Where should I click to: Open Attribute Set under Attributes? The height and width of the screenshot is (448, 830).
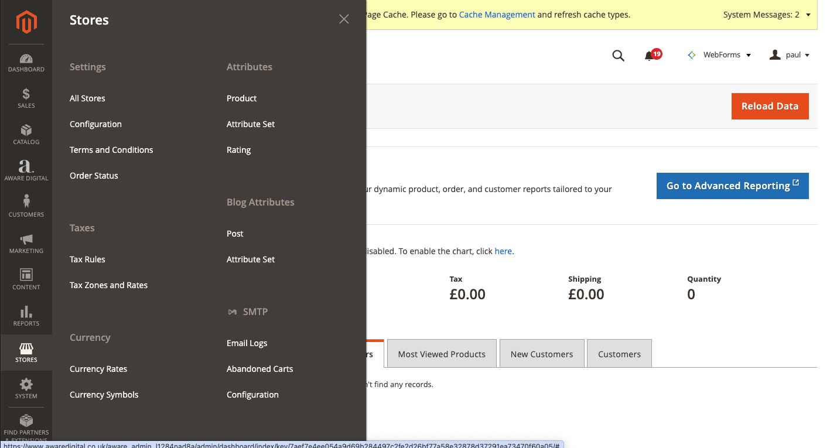tap(251, 124)
